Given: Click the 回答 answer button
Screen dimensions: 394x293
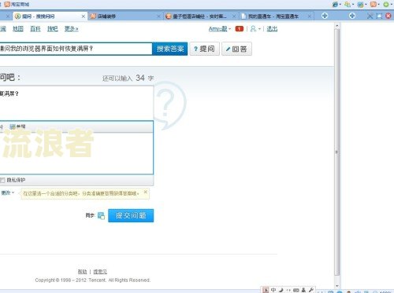Looking at the screenshot, I should click(236, 49).
